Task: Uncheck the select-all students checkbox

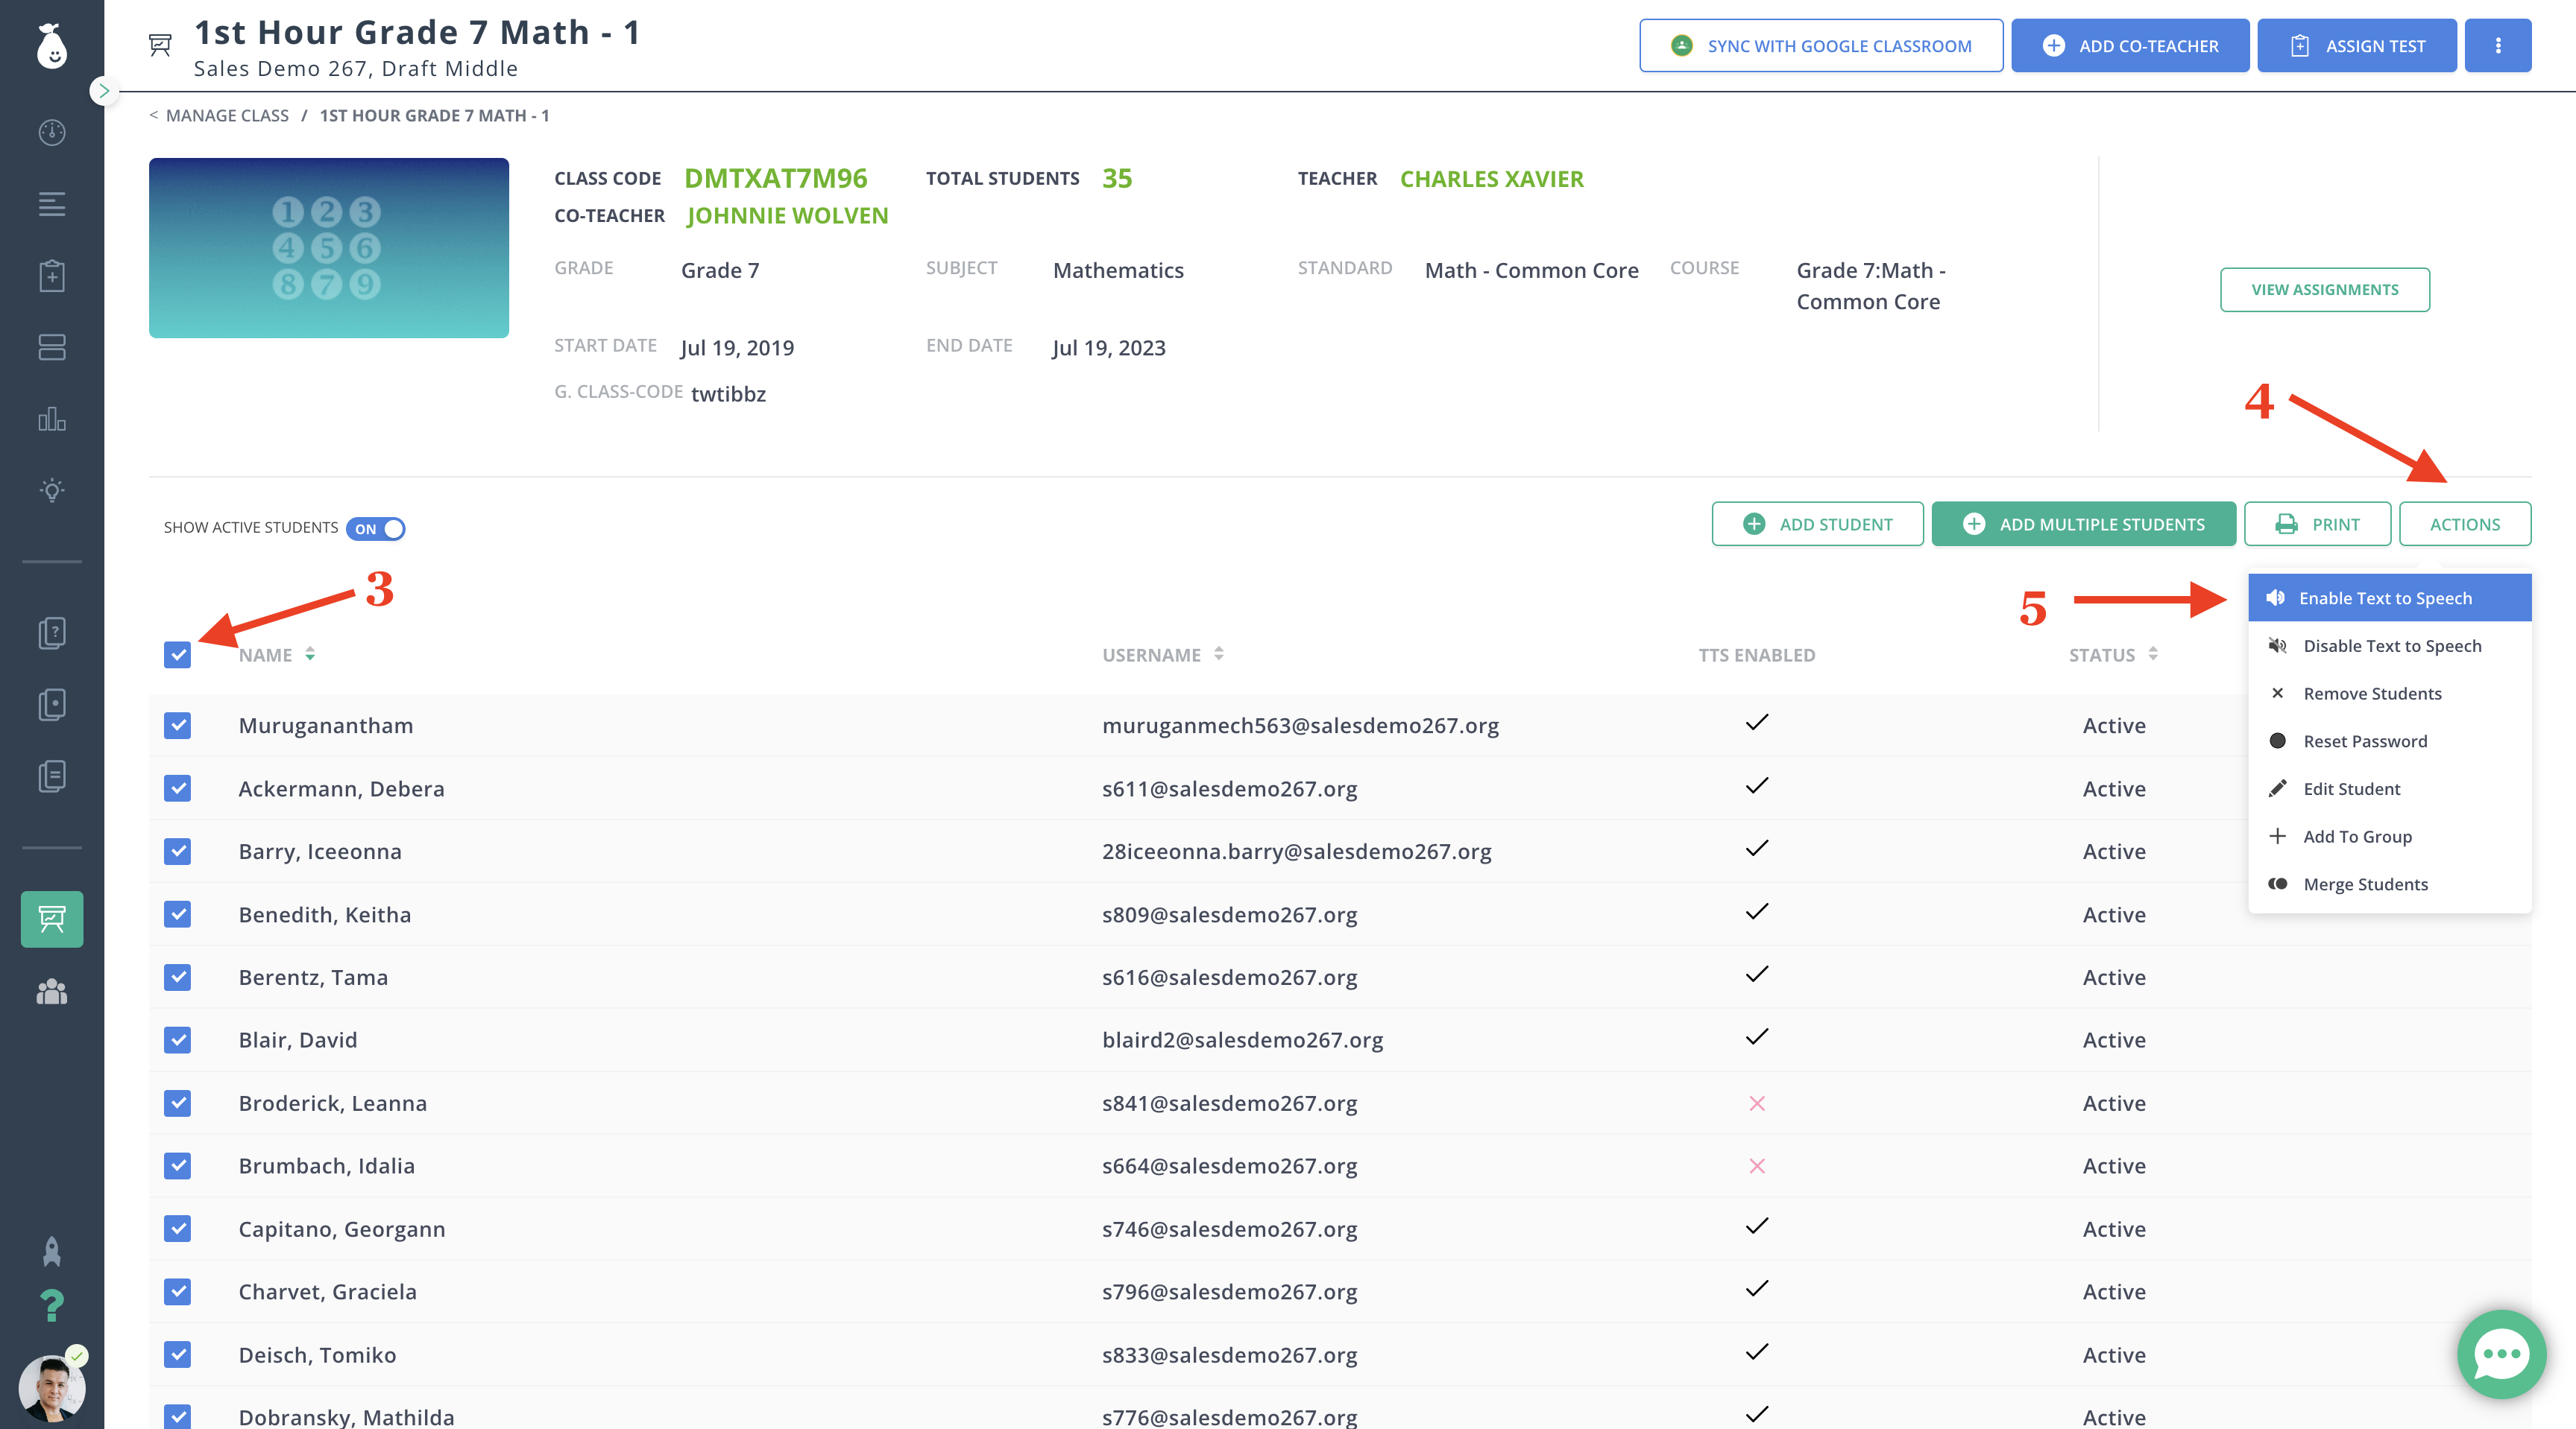Action: tap(178, 655)
